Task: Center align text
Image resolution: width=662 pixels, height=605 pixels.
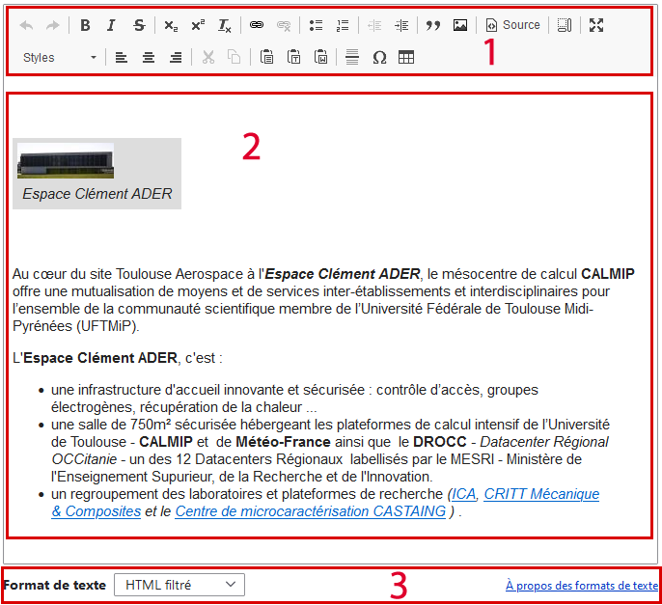Action: 149,58
